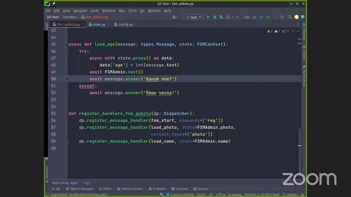
Task: Collapse the try block fold marker
Action: coord(67,51)
